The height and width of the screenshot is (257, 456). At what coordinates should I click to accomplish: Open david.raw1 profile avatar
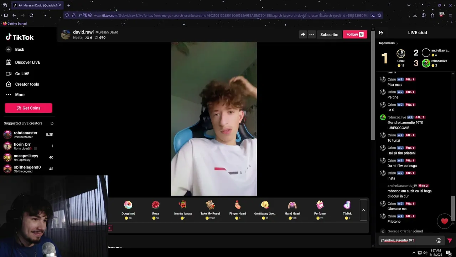click(x=66, y=35)
